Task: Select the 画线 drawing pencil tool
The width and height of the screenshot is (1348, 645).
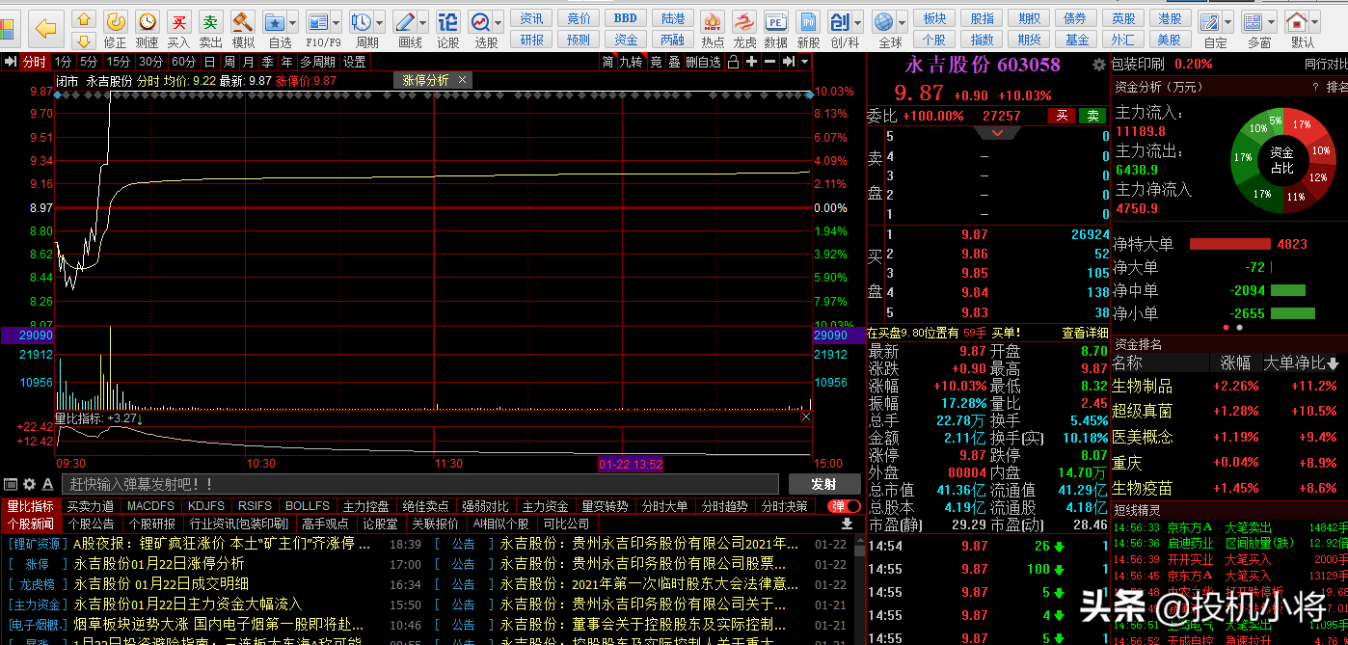Action: [405, 21]
